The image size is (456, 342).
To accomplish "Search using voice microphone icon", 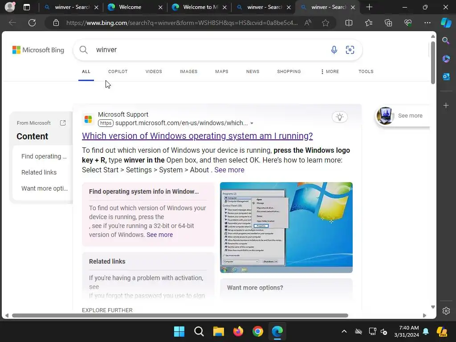I will pos(334,50).
